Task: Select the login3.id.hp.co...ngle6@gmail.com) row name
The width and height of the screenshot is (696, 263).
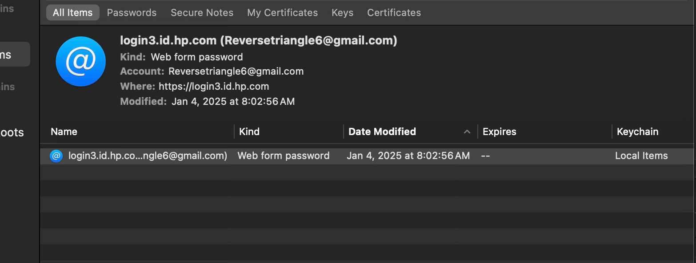Action: 148,155
